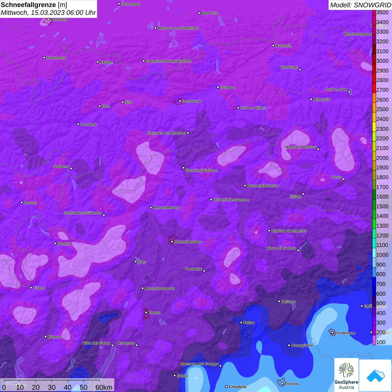Click the Cortina d'Ampezzo label
This screenshot has height=392, width=392.
click(x=289, y=231)
